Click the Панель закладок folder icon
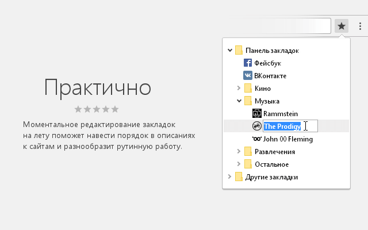This screenshot has width=368, height=230. [x=239, y=50]
